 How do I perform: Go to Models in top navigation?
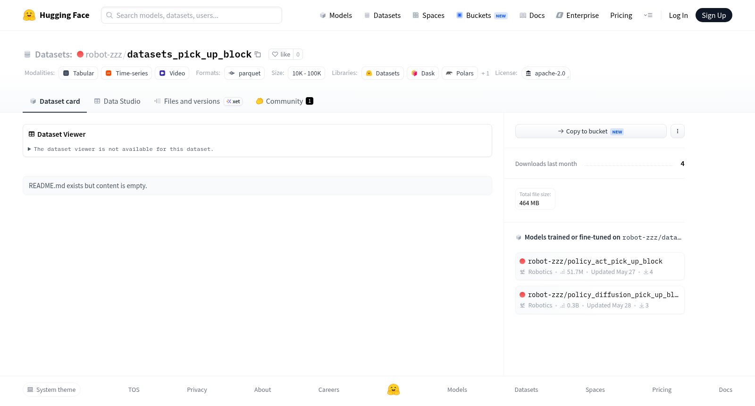(x=336, y=15)
